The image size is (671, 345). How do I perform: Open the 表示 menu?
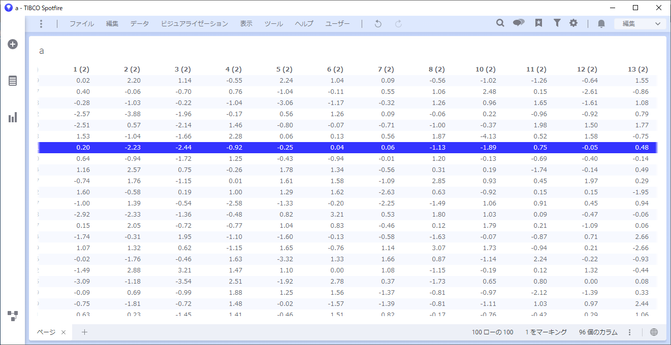coord(246,24)
